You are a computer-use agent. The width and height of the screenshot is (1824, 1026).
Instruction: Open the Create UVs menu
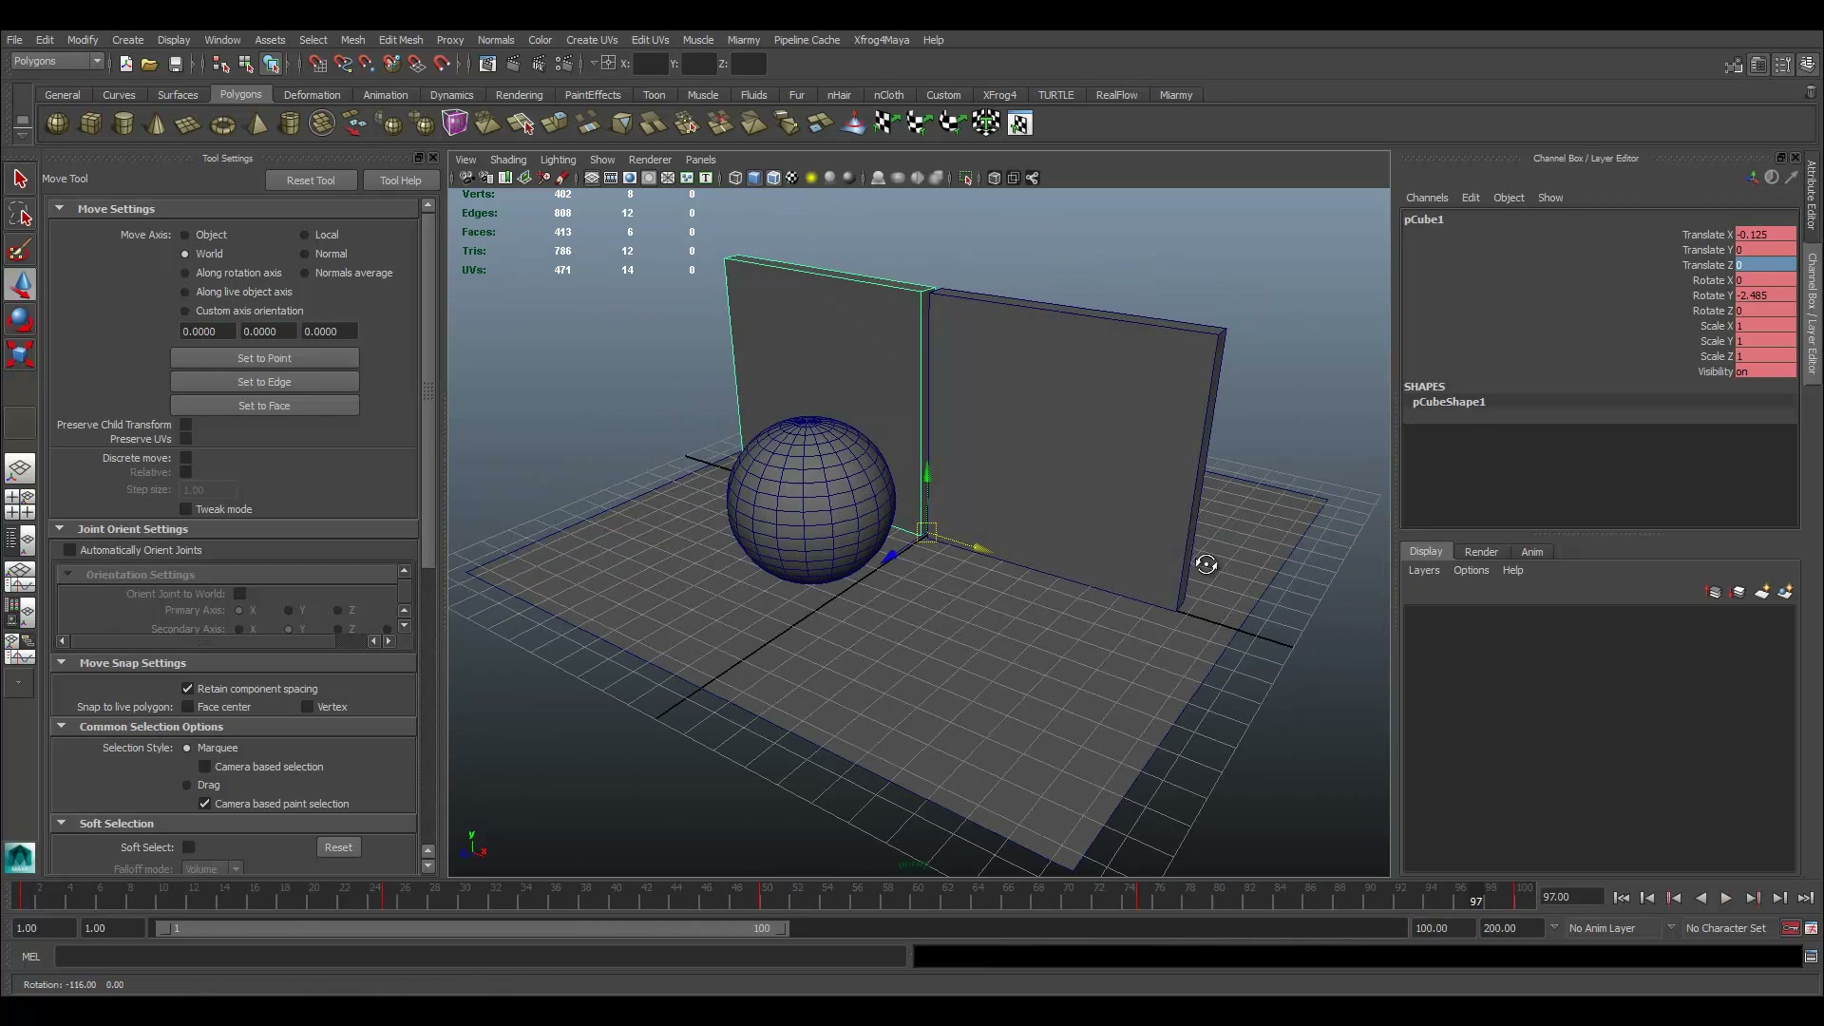tap(592, 40)
